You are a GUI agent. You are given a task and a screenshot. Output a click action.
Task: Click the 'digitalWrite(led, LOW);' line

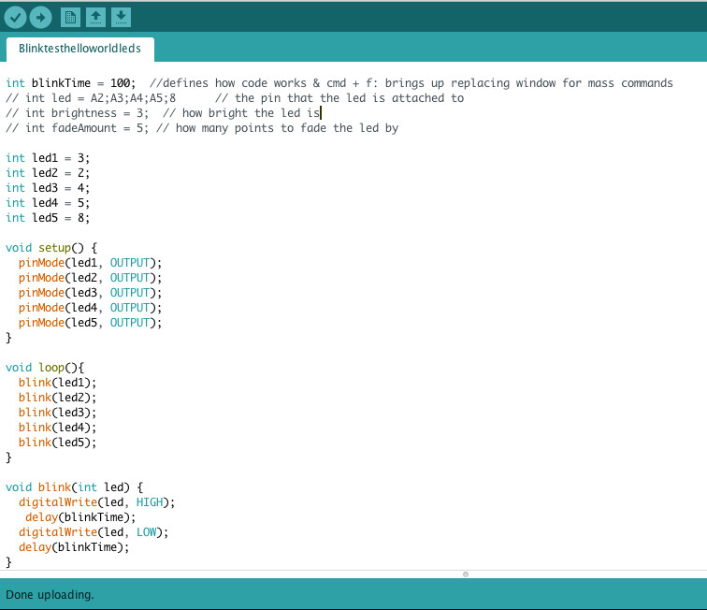[x=94, y=532]
